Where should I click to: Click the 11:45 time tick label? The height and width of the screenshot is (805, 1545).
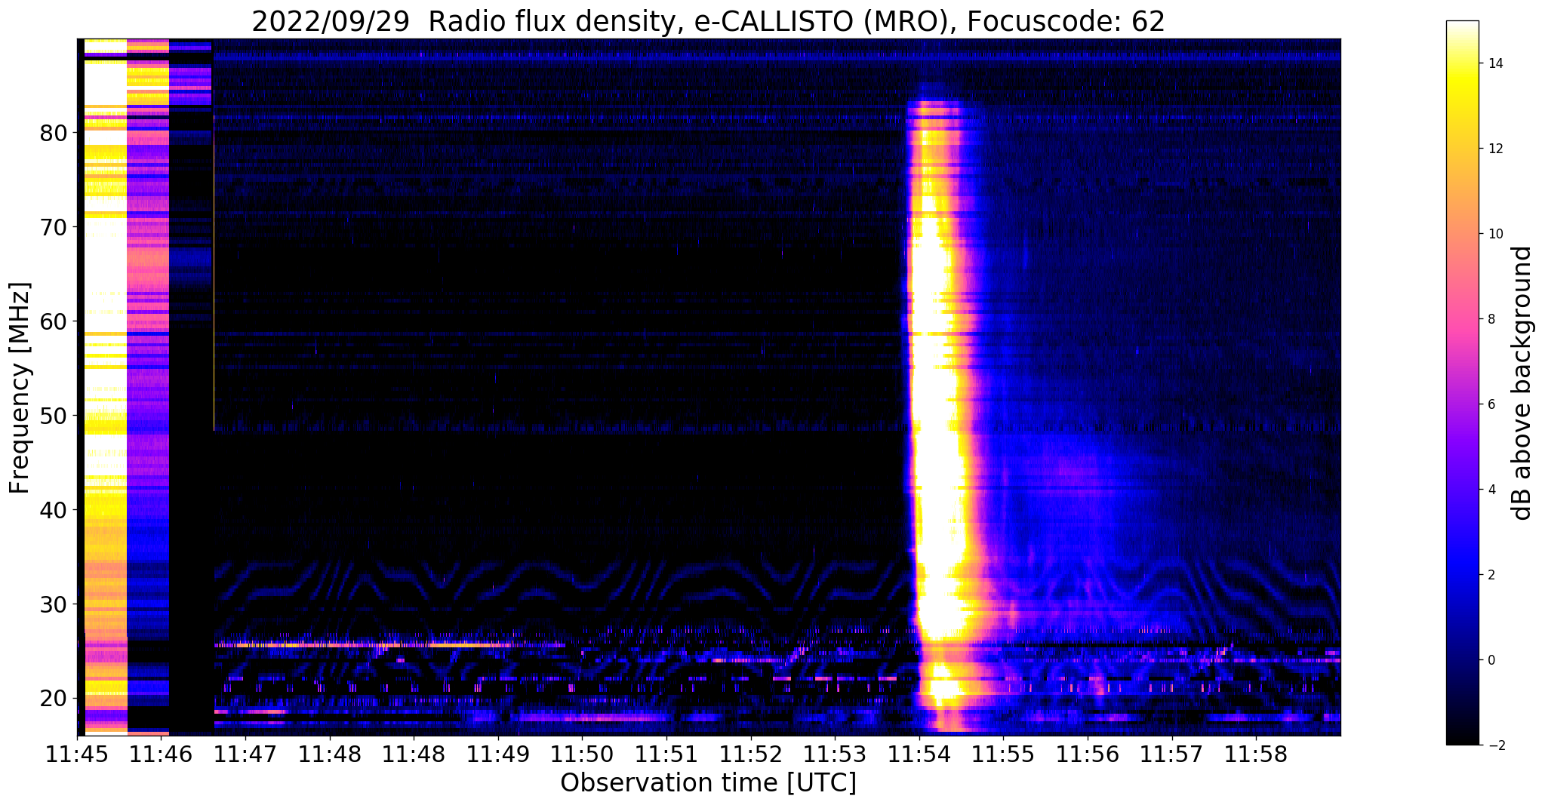pos(77,754)
